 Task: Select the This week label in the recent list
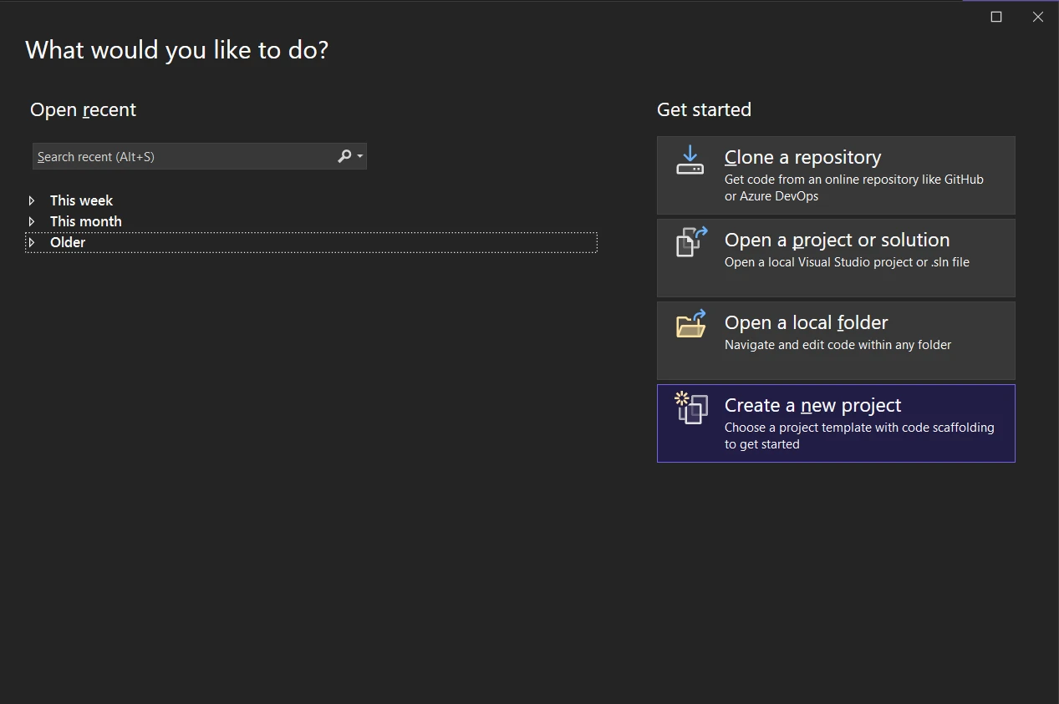pyautogui.click(x=81, y=200)
